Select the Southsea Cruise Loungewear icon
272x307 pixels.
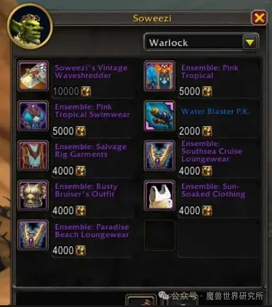[160, 156]
